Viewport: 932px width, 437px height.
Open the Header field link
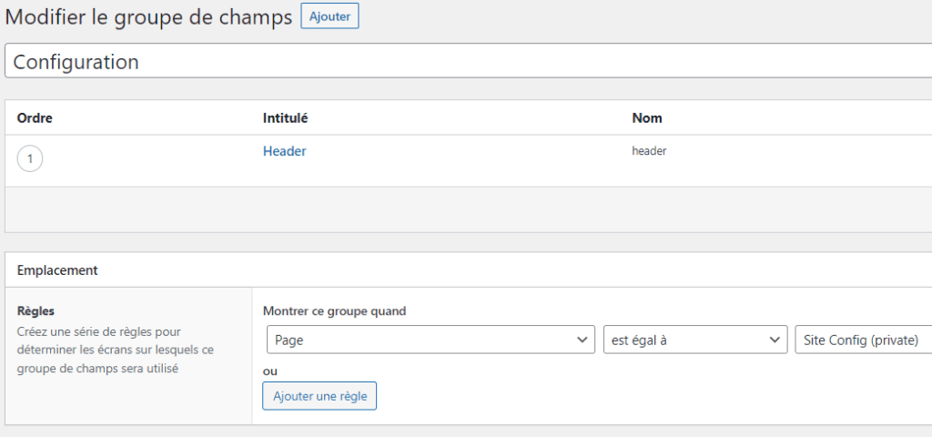tap(284, 151)
